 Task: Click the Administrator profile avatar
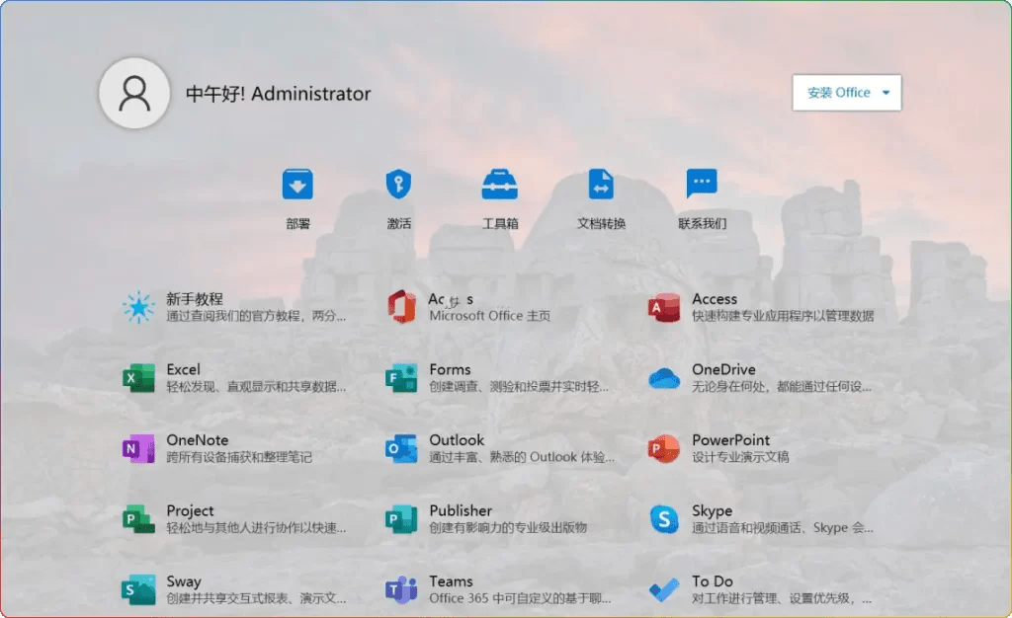pyautogui.click(x=135, y=93)
